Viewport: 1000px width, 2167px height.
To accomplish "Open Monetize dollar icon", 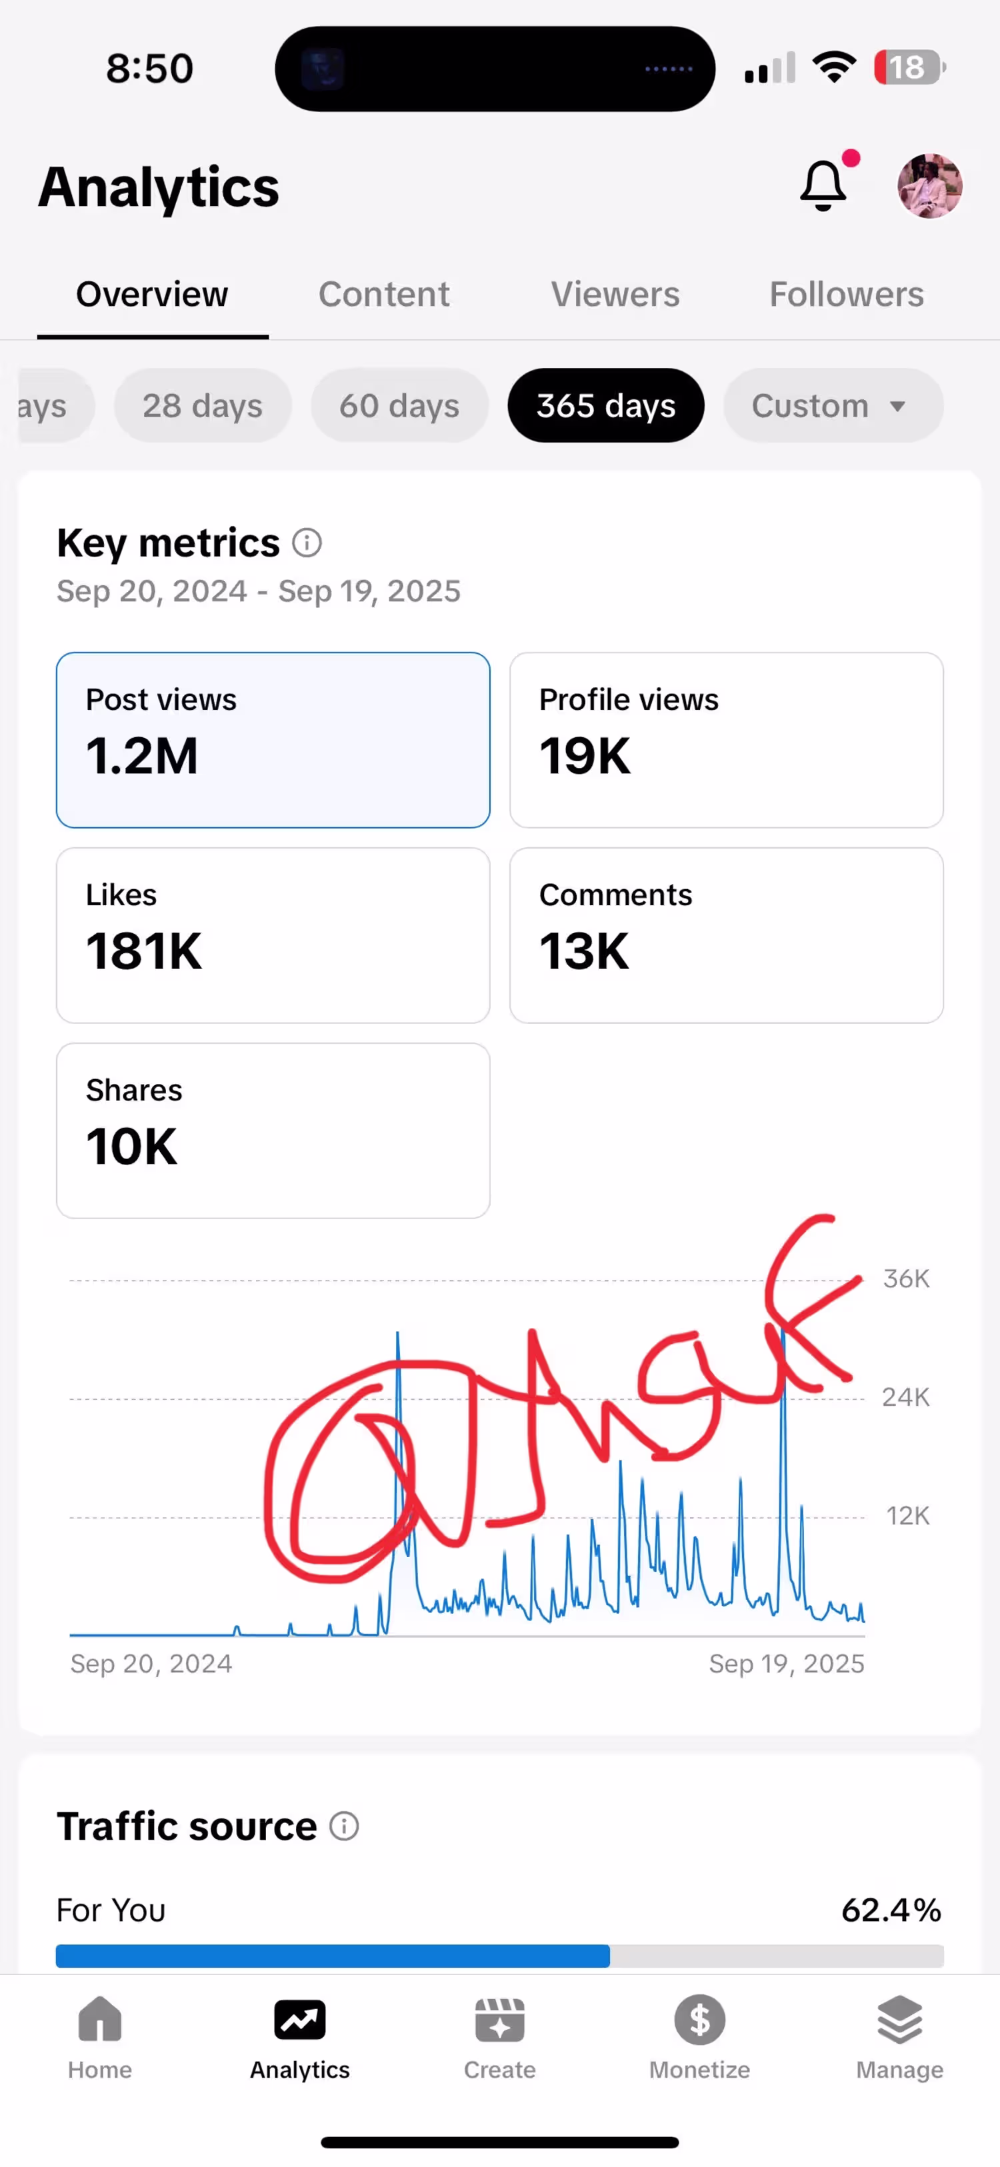I will tap(700, 2019).
